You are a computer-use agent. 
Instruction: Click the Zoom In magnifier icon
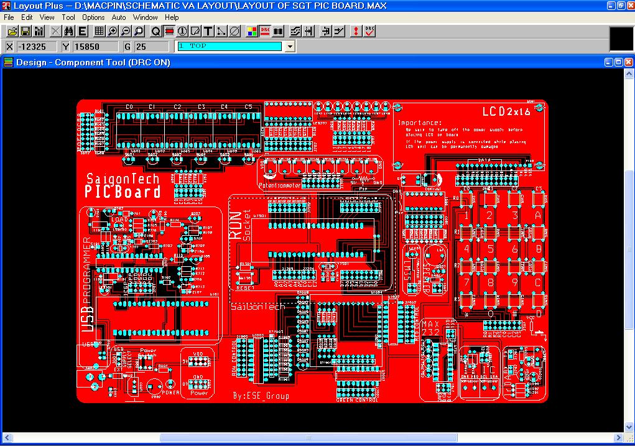pyautogui.click(x=113, y=31)
